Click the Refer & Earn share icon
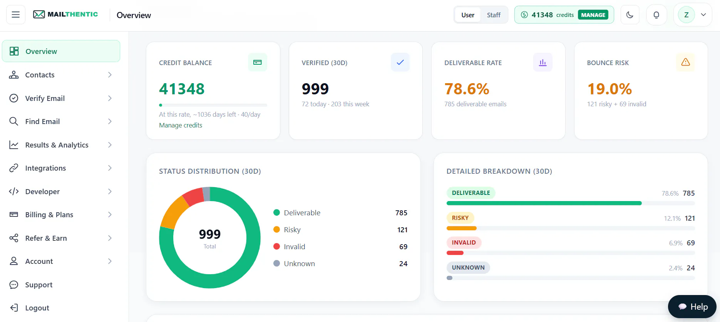The width and height of the screenshot is (720, 322). [14, 238]
